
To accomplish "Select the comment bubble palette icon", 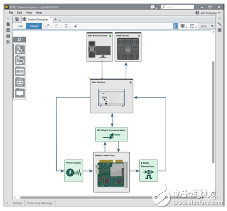I will pyautogui.click(x=20, y=93).
